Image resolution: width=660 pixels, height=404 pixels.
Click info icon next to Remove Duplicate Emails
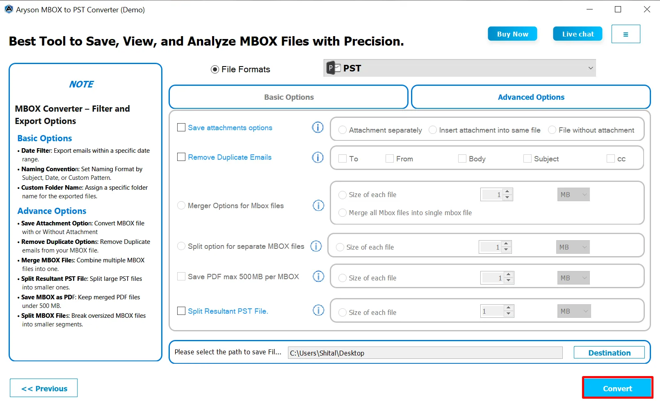tap(317, 157)
